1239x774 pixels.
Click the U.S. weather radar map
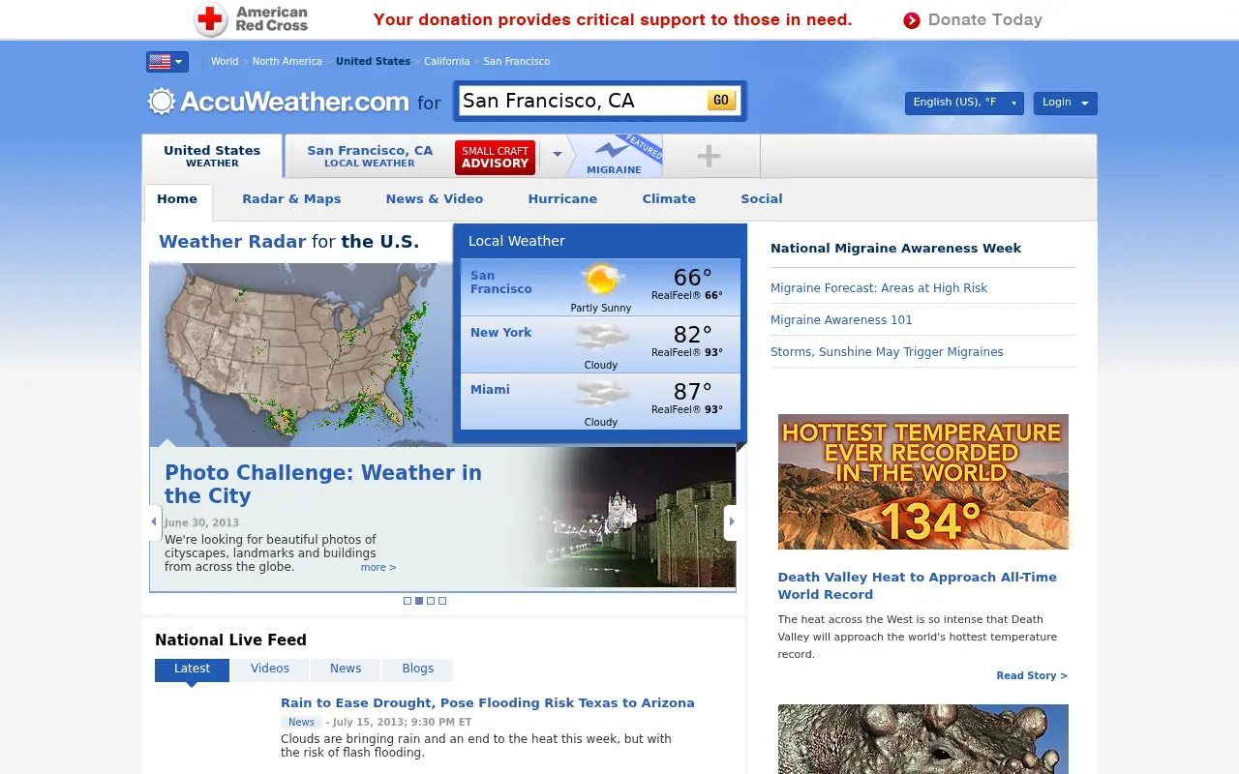(x=301, y=354)
